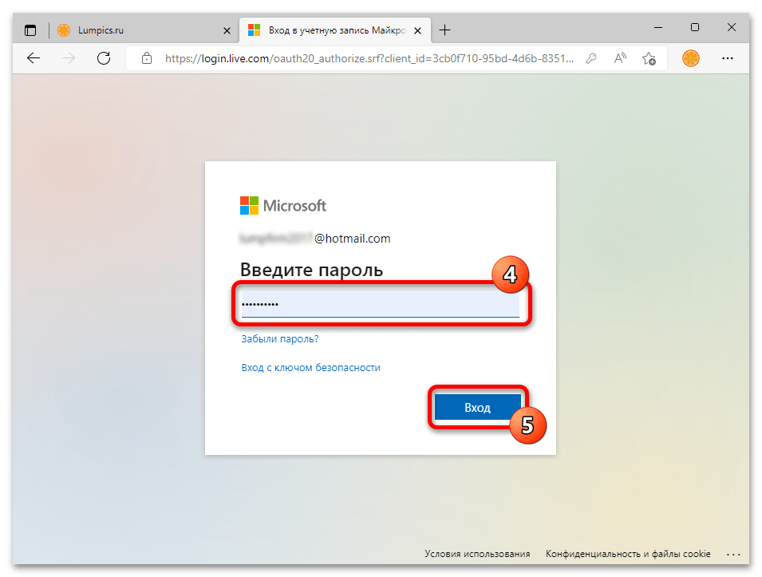The width and height of the screenshot is (762, 577).
Task: Close the Lumpics.ru tab
Action: pos(227,30)
